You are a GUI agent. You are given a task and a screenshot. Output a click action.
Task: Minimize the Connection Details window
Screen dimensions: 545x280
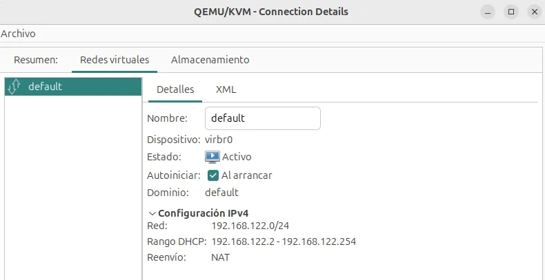[489, 12]
